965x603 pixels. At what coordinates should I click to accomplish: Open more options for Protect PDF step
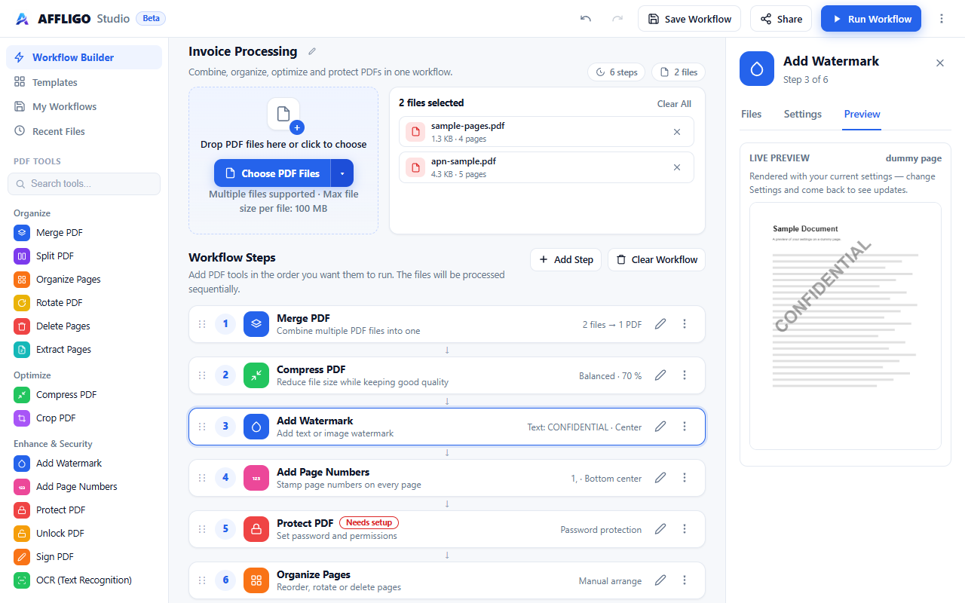click(685, 529)
